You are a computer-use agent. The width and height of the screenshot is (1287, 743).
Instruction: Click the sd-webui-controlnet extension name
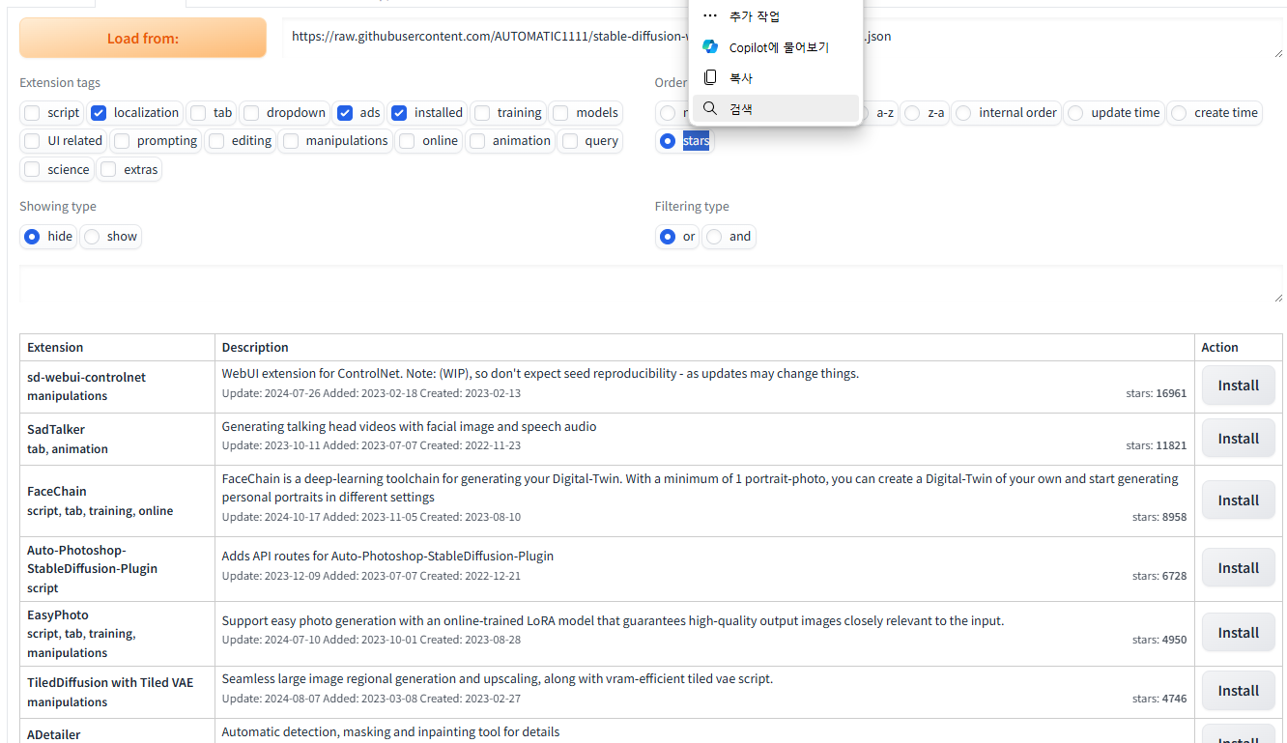coord(86,378)
